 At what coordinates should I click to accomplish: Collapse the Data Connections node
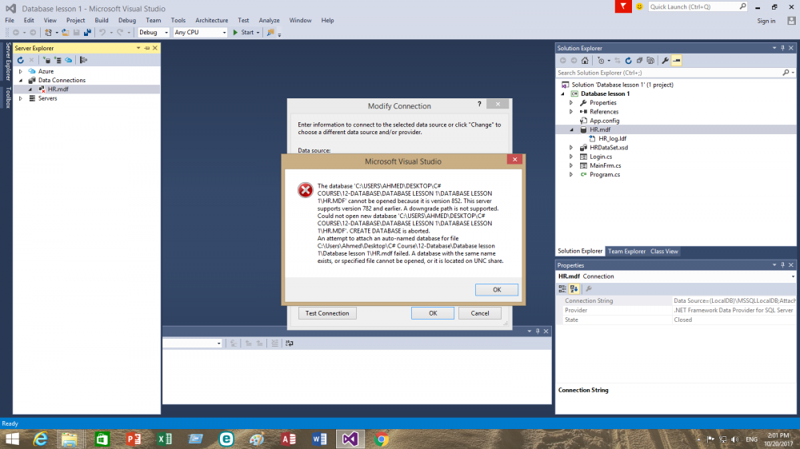[x=21, y=81]
